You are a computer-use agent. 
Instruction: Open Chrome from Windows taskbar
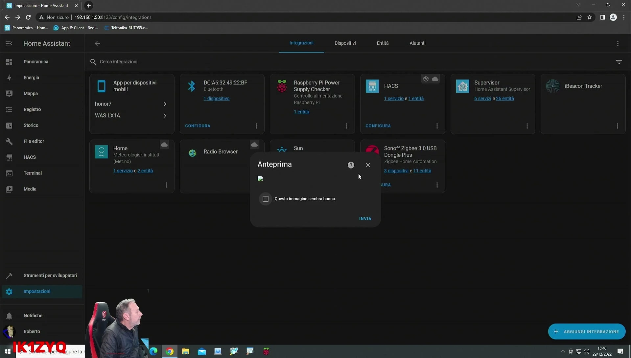click(170, 352)
